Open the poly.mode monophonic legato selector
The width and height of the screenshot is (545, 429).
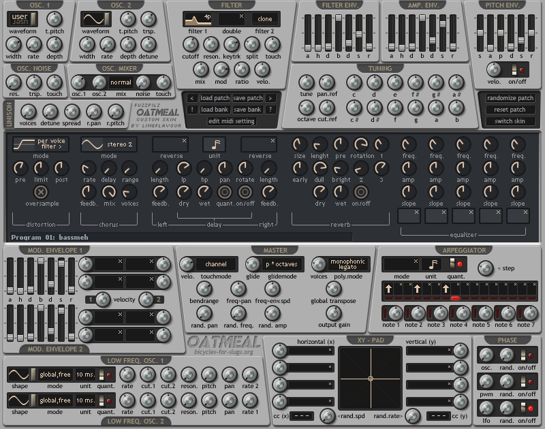coord(347,264)
